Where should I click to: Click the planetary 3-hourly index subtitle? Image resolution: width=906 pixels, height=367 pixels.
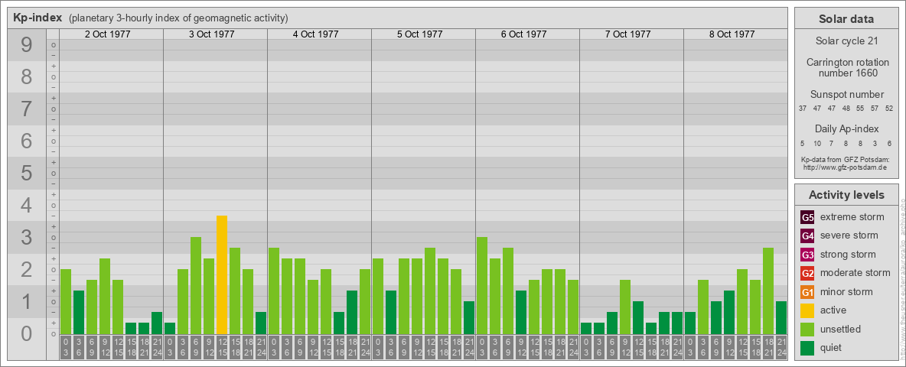[178, 18]
